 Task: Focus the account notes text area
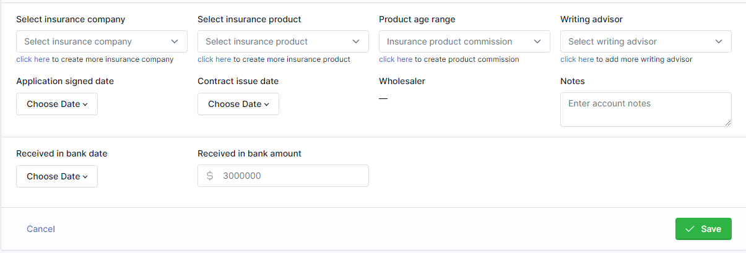click(x=646, y=109)
